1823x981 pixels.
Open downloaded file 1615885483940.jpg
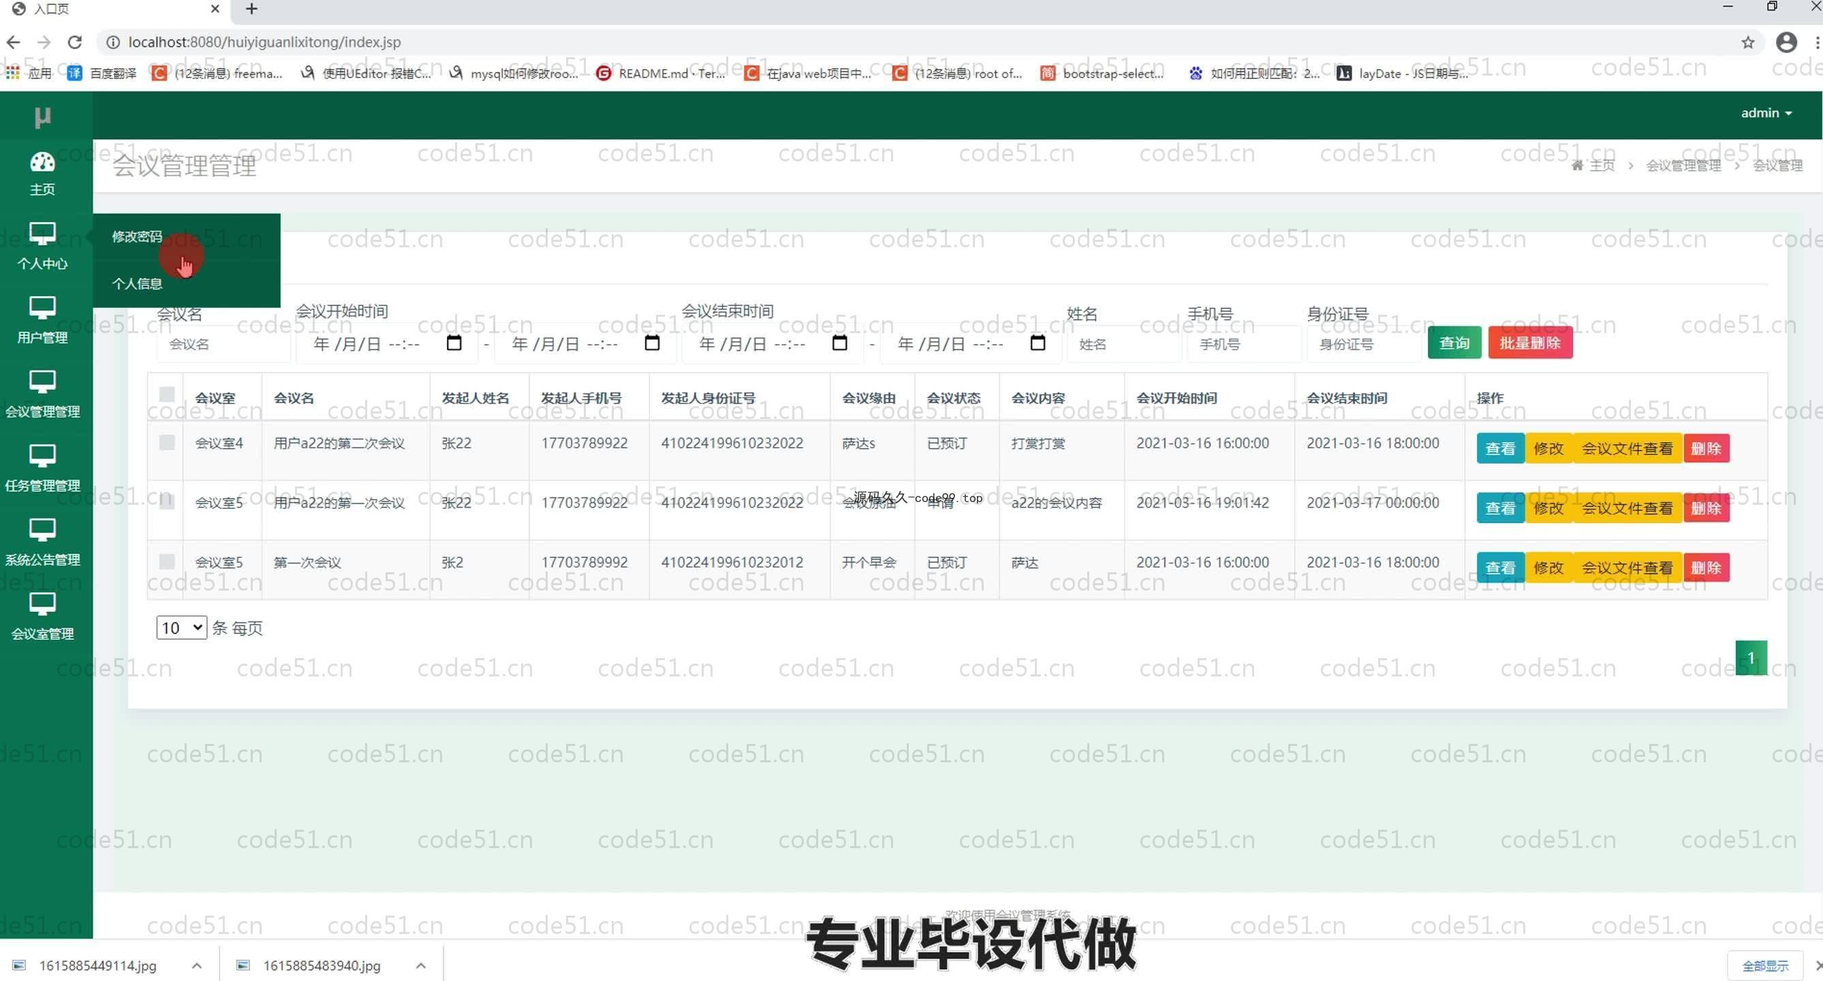pos(322,965)
